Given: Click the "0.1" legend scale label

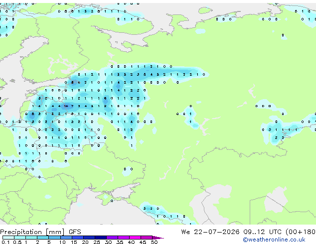Looking at the screenshot, I should point(6,242).
